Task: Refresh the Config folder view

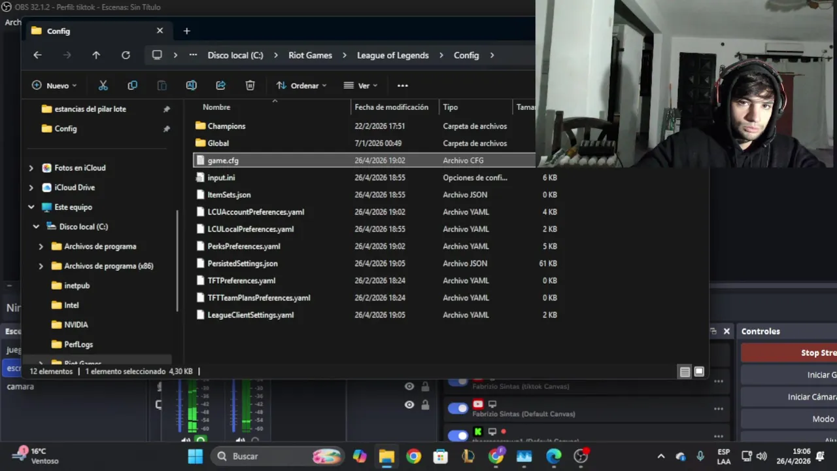Action: point(126,56)
